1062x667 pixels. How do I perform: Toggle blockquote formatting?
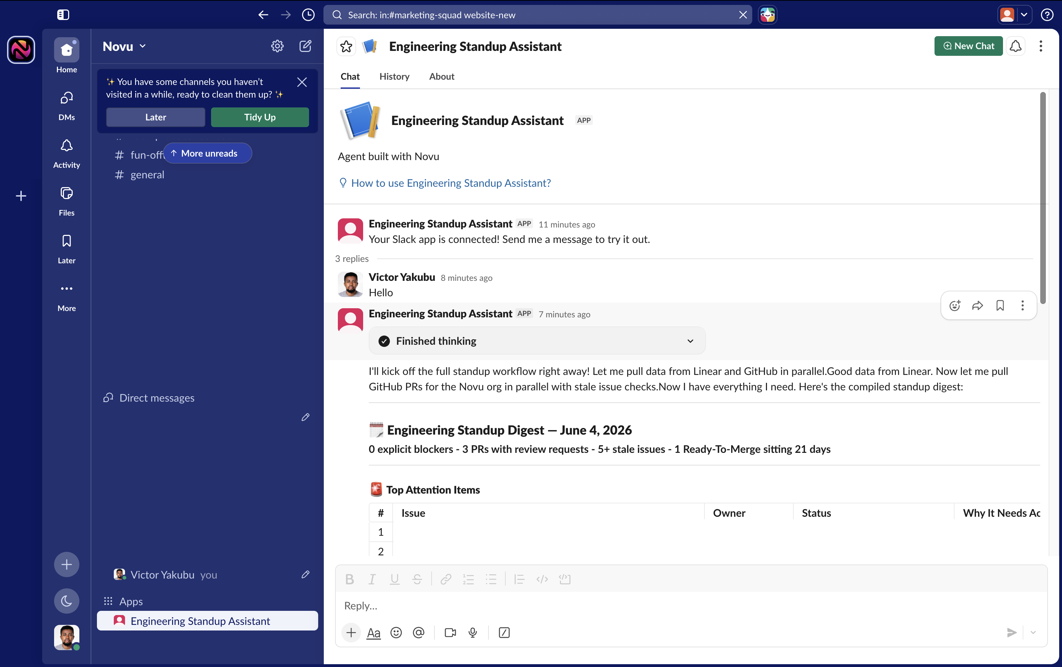[519, 579]
